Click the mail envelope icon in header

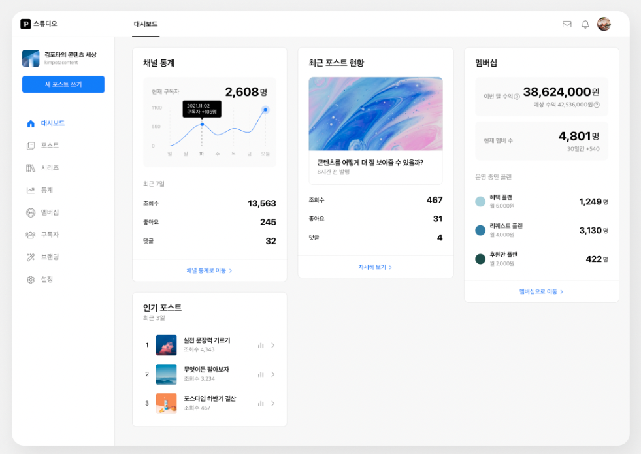[x=566, y=24]
